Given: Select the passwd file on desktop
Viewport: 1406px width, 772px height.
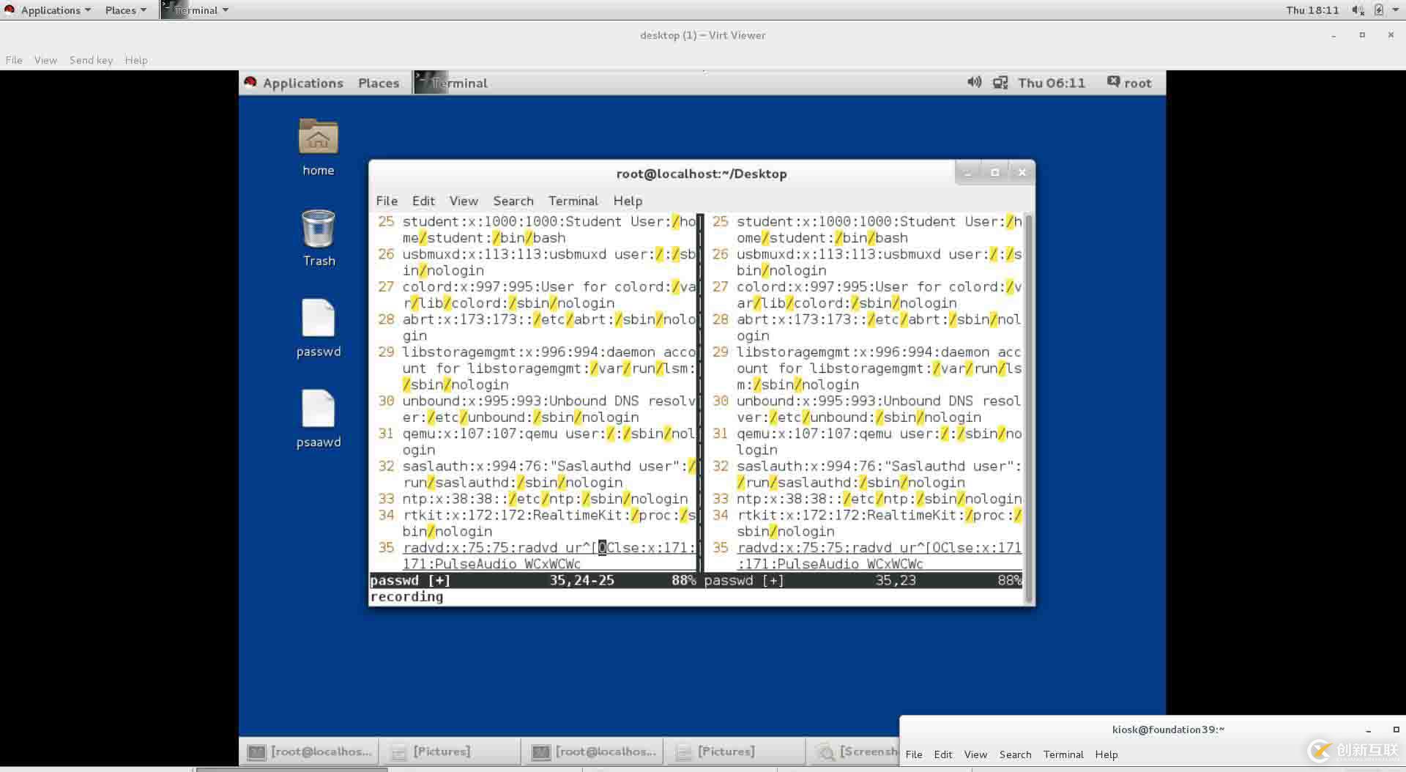Looking at the screenshot, I should (318, 319).
